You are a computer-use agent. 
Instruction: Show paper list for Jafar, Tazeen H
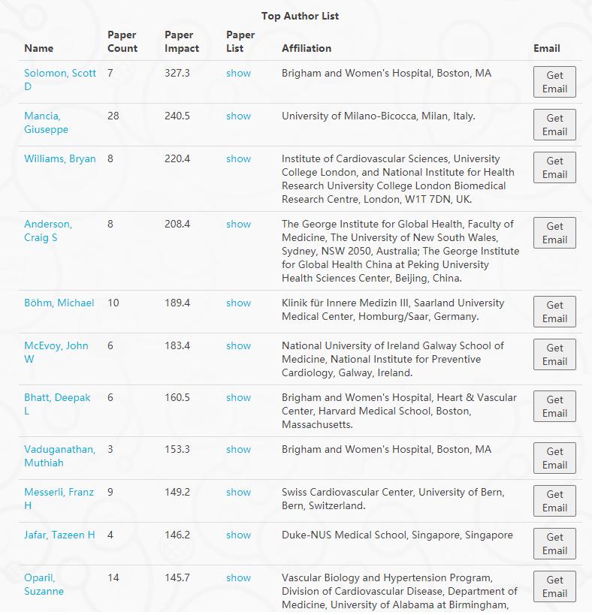coord(238,535)
